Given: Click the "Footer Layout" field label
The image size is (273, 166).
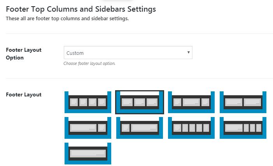Looking at the screenshot, I should pyautogui.click(x=24, y=94).
